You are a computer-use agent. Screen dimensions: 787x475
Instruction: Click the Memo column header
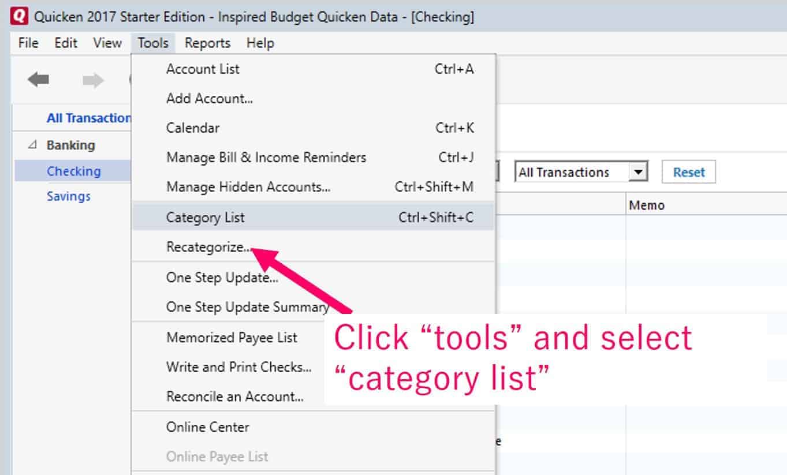click(x=646, y=205)
